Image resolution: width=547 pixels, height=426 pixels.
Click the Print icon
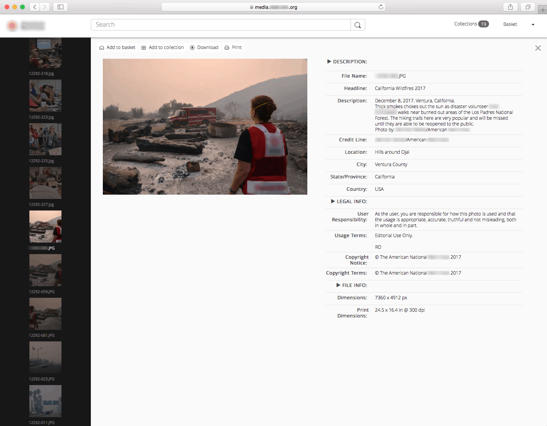227,48
